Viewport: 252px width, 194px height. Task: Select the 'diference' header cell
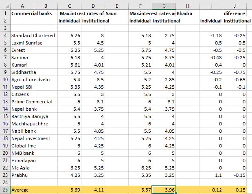tap(237, 13)
